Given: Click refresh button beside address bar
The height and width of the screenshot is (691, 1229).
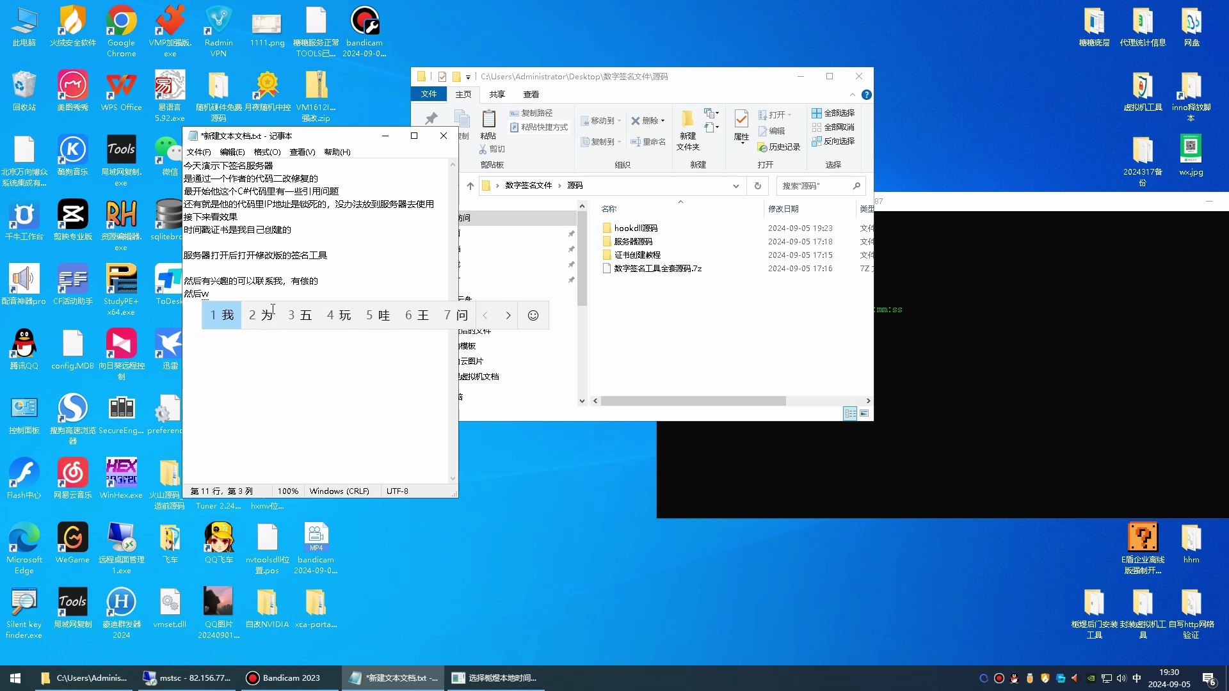Looking at the screenshot, I should pyautogui.click(x=757, y=186).
